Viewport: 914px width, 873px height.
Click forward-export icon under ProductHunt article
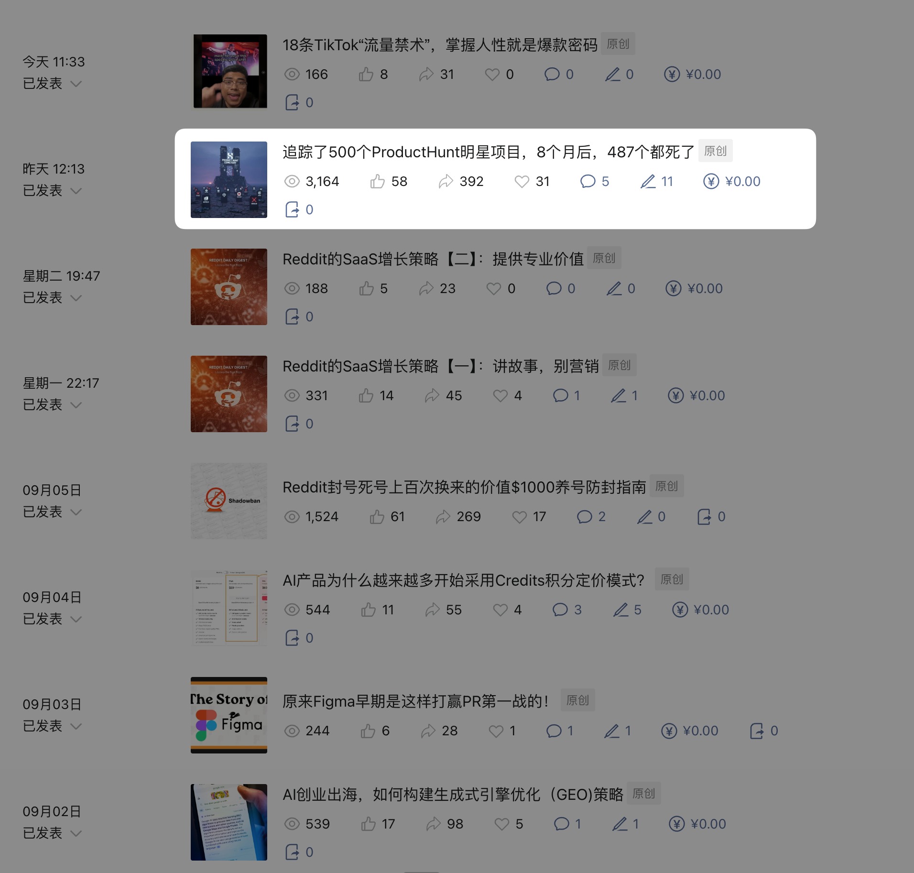point(292,209)
